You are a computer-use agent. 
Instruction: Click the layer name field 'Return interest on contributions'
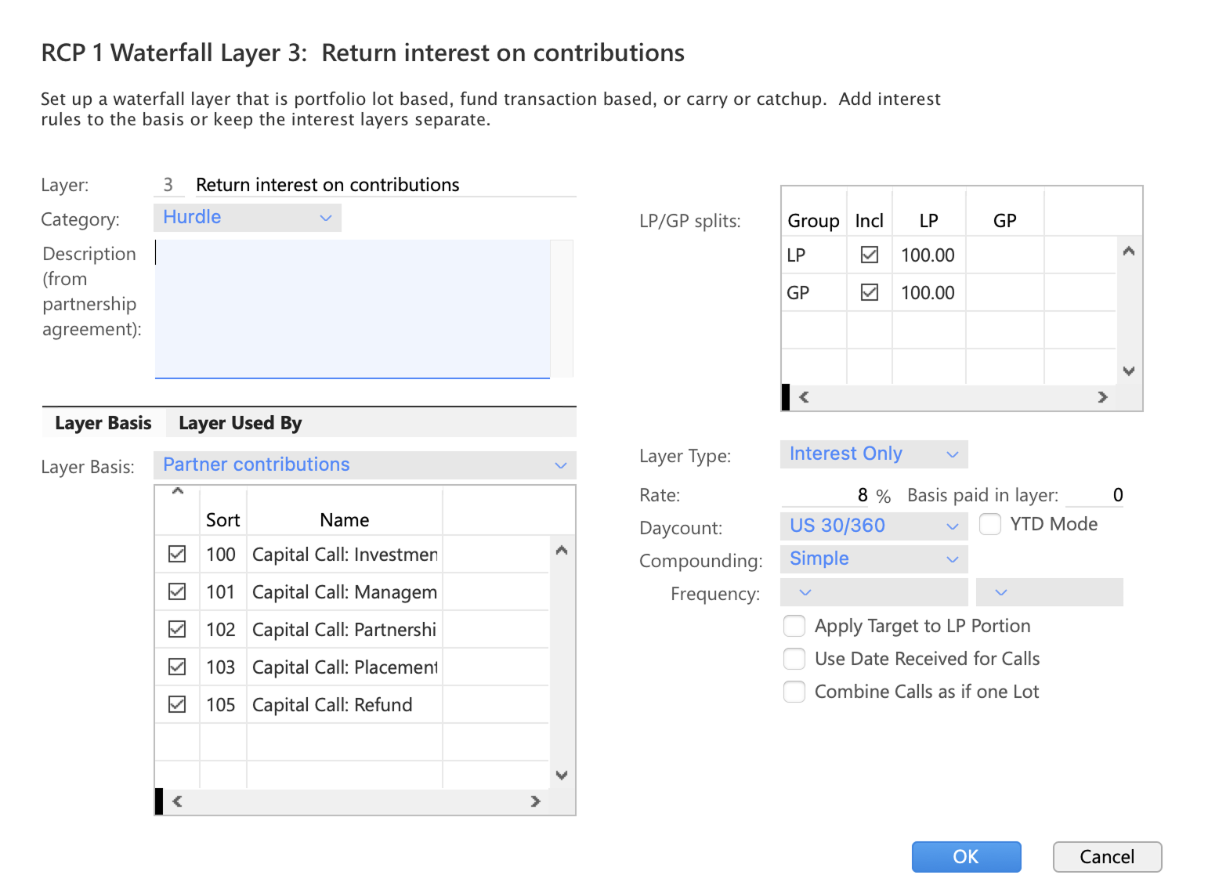click(385, 185)
